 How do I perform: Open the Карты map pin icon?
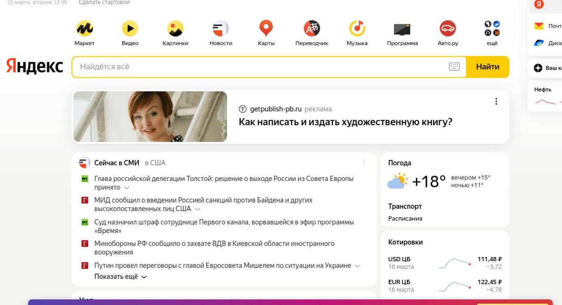266,28
